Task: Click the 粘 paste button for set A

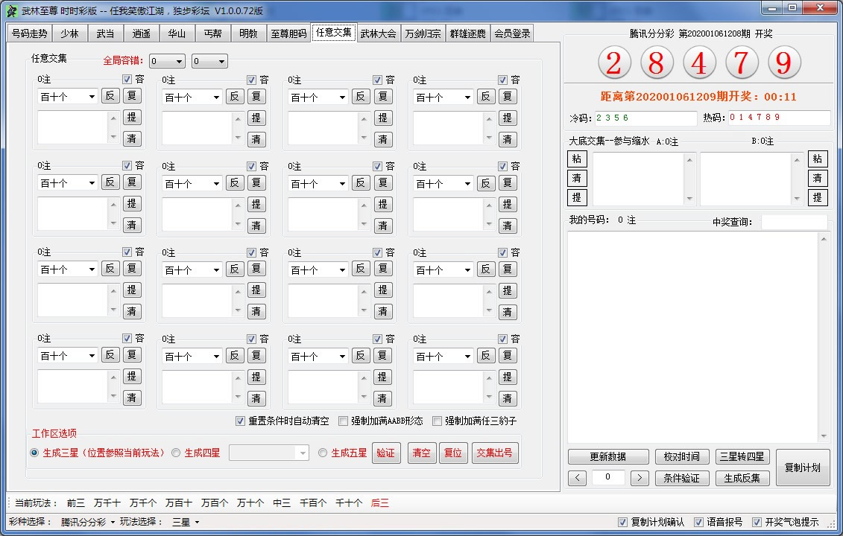Action: pos(577,159)
